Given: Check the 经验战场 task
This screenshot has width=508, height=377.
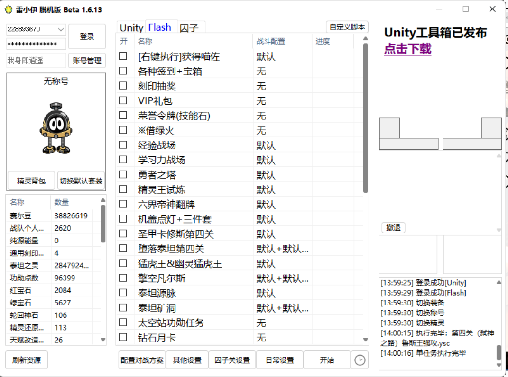Looking at the screenshot, I should click(122, 145).
